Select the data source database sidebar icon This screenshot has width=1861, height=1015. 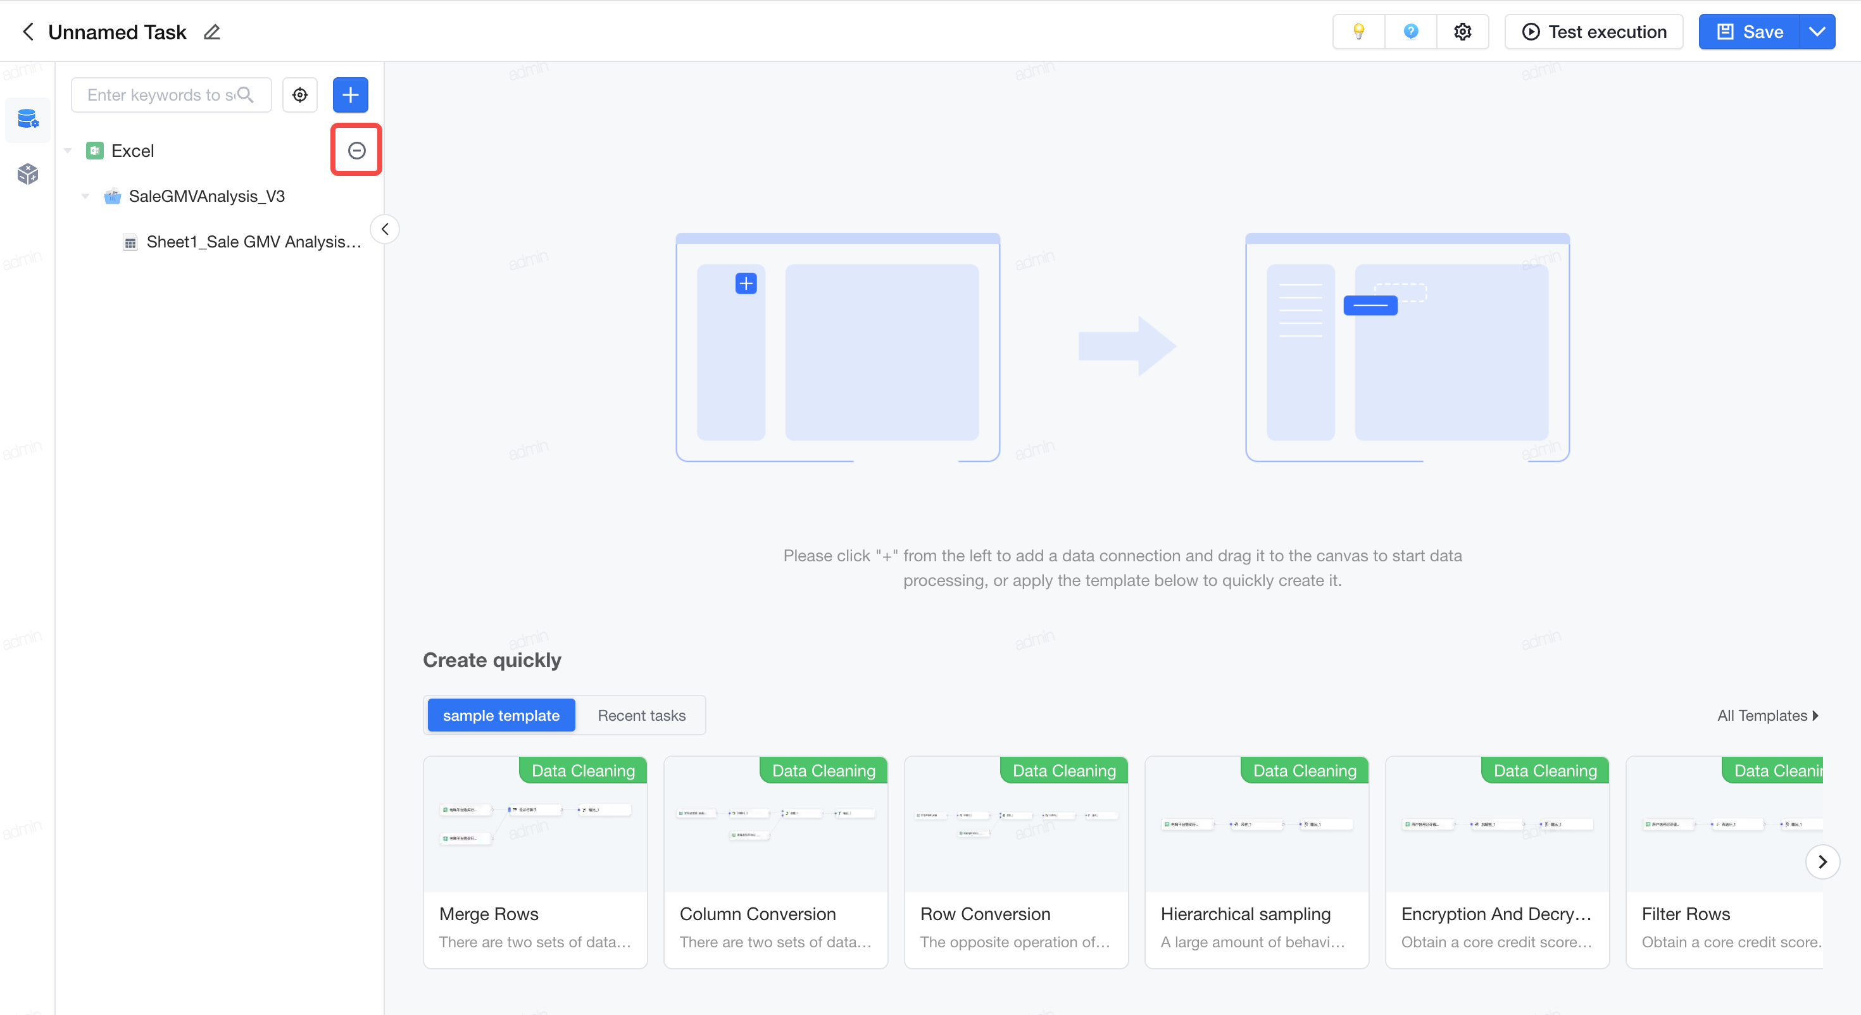[27, 118]
